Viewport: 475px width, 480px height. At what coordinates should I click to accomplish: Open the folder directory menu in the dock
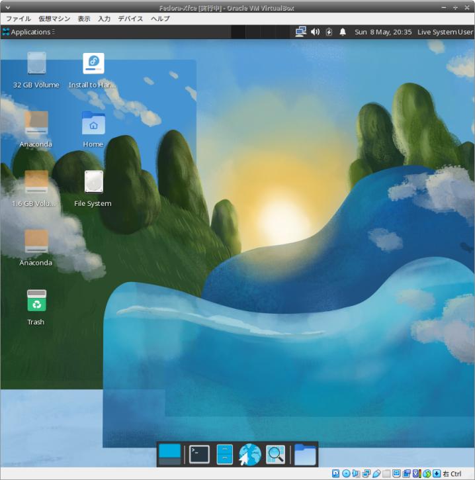tap(305, 454)
